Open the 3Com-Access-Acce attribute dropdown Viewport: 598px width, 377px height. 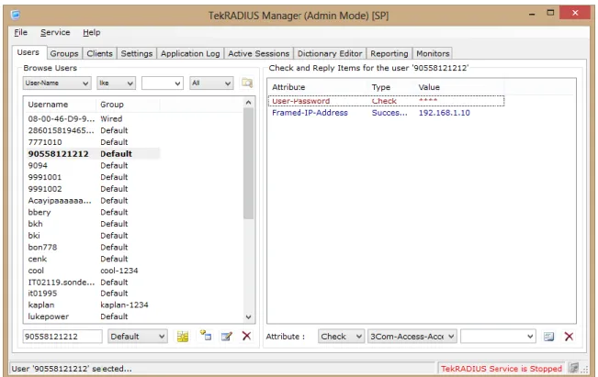click(x=412, y=337)
